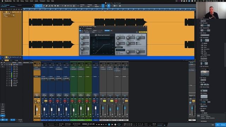Open the Audio menu
This screenshot has width=226, height=127.
tap(36, 1)
